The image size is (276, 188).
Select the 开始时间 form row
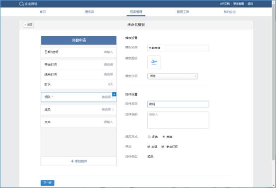tap(79, 65)
